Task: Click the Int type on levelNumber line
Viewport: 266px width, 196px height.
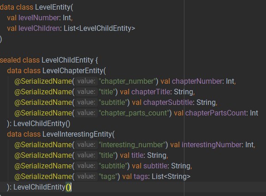Action: 67,18
